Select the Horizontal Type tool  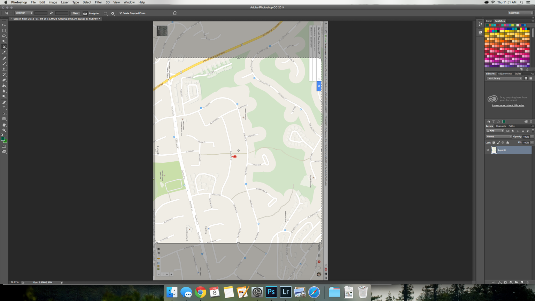click(4, 108)
